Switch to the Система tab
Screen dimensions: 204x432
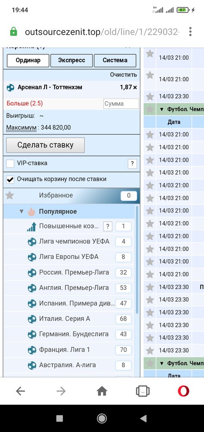pos(115,60)
